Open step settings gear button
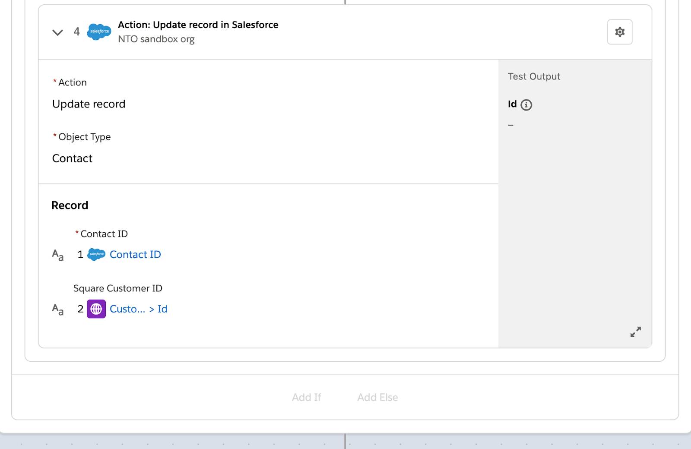691x449 pixels. (620, 32)
